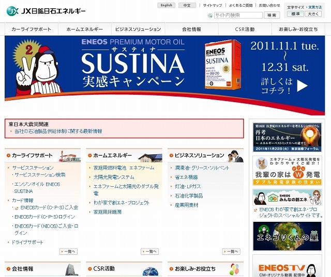The width and height of the screenshot is (331, 277).
Task: Open the お楽しみ・お役立ち section heading
Action: pyautogui.click(x=195, y=269)
